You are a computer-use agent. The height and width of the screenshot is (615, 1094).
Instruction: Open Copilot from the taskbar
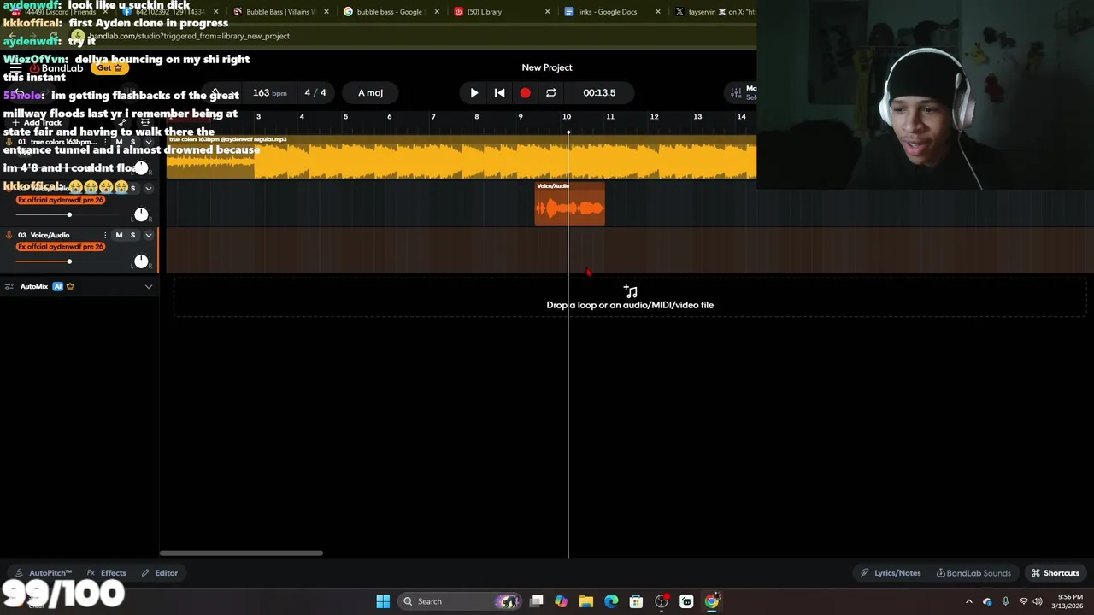pos(561,601)
